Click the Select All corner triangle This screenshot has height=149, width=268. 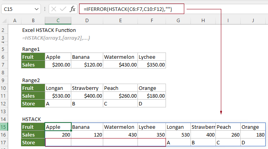tap(4, 21)
